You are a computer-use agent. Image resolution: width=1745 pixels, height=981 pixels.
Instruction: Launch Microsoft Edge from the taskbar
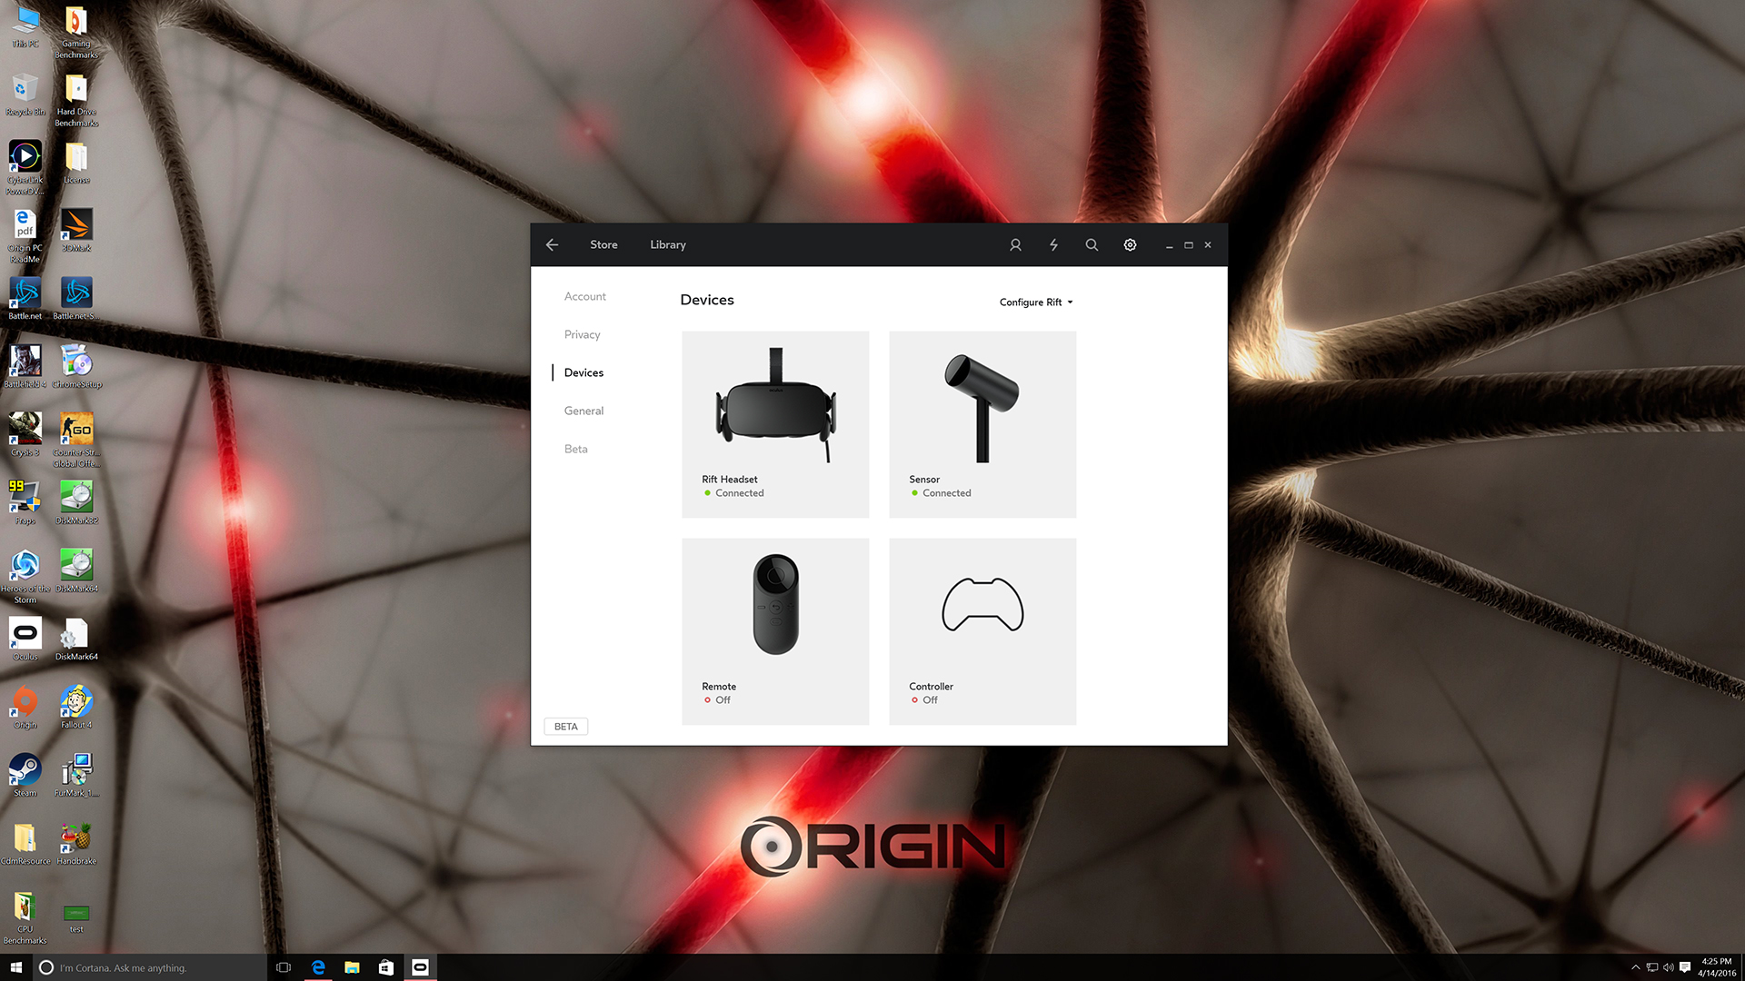tap(318, 967)
